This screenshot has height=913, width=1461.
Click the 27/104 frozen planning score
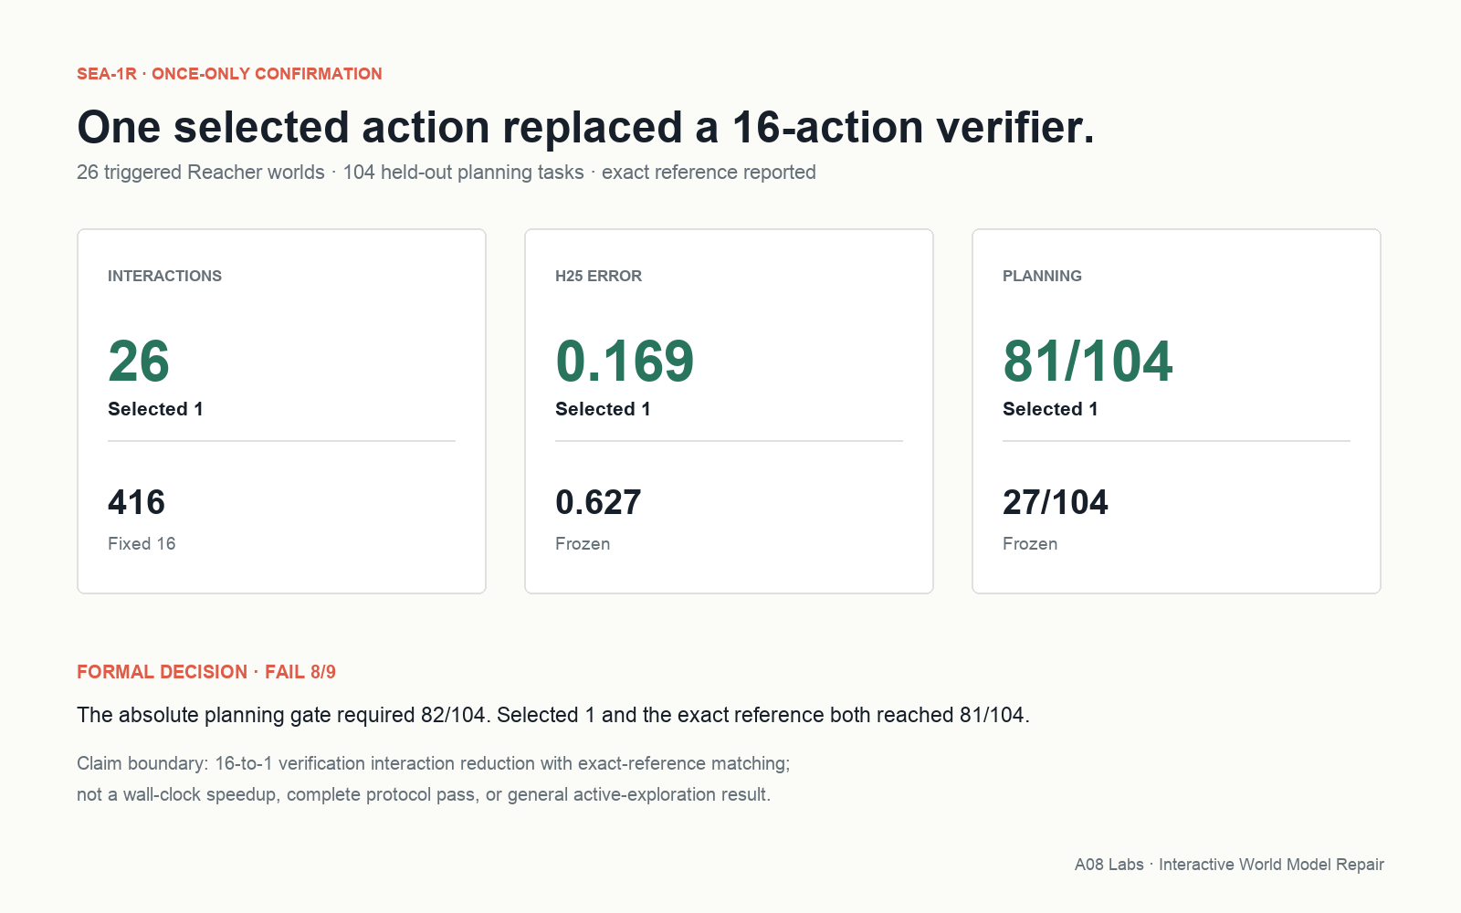pyautogui.click(x=1056, y=502)
